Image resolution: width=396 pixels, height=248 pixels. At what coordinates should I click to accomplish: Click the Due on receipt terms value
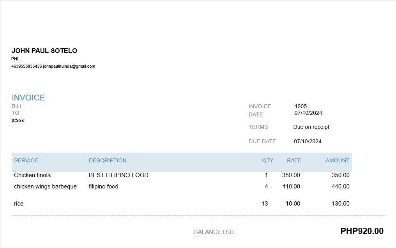point(311,127)
